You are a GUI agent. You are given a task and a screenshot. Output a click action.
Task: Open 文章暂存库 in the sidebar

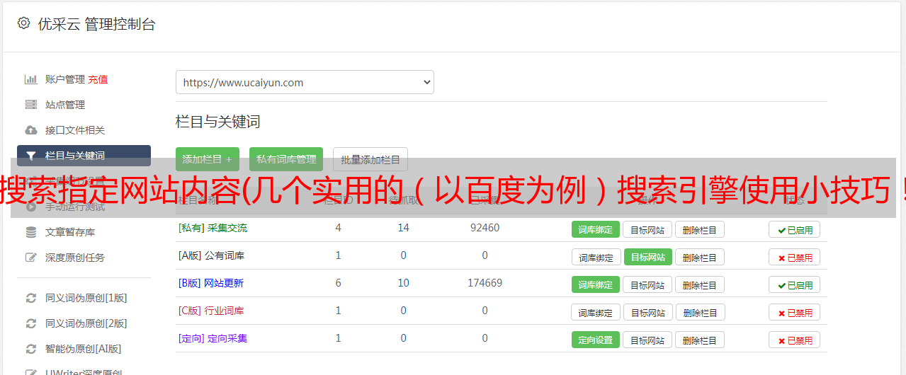[x=70, y=232]
